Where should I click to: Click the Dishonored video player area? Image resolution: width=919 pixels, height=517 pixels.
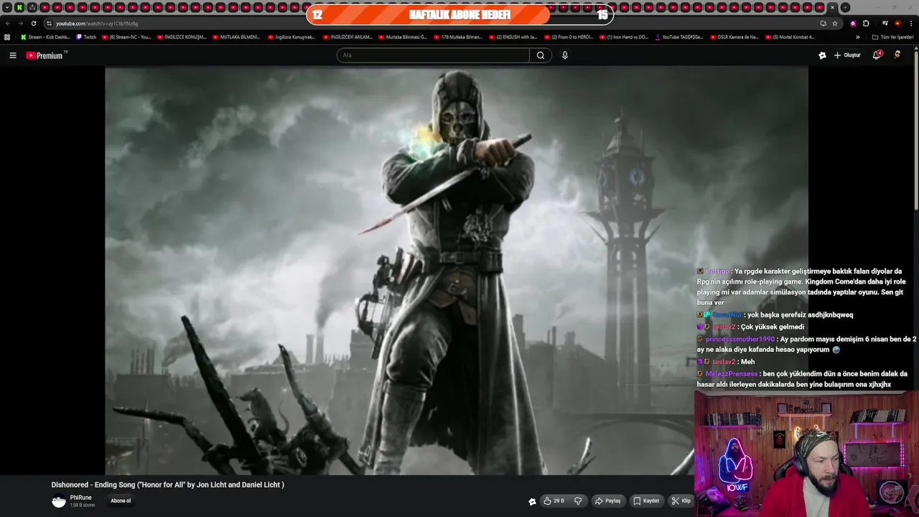(456, 271)
